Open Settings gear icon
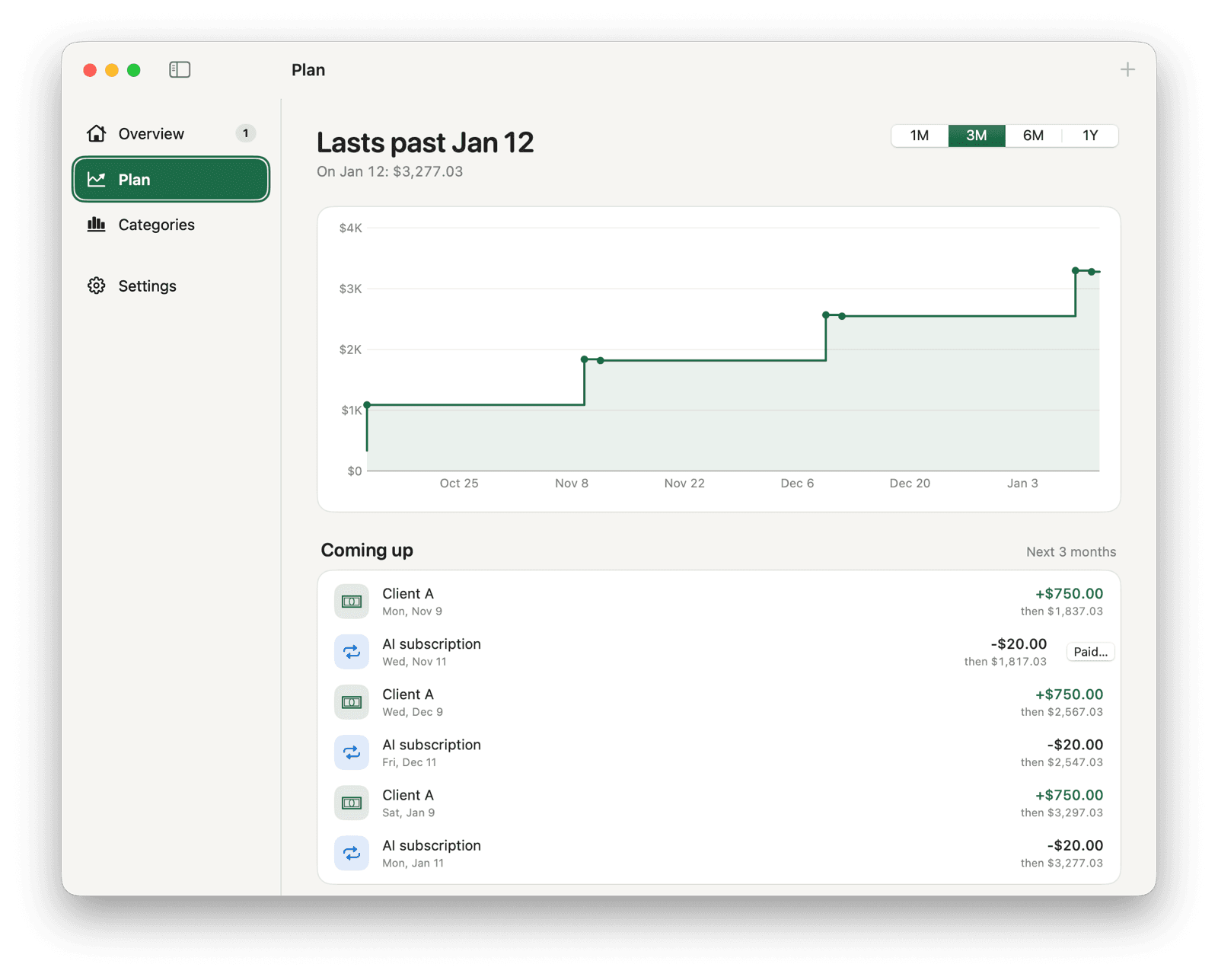 click(97, 286)
